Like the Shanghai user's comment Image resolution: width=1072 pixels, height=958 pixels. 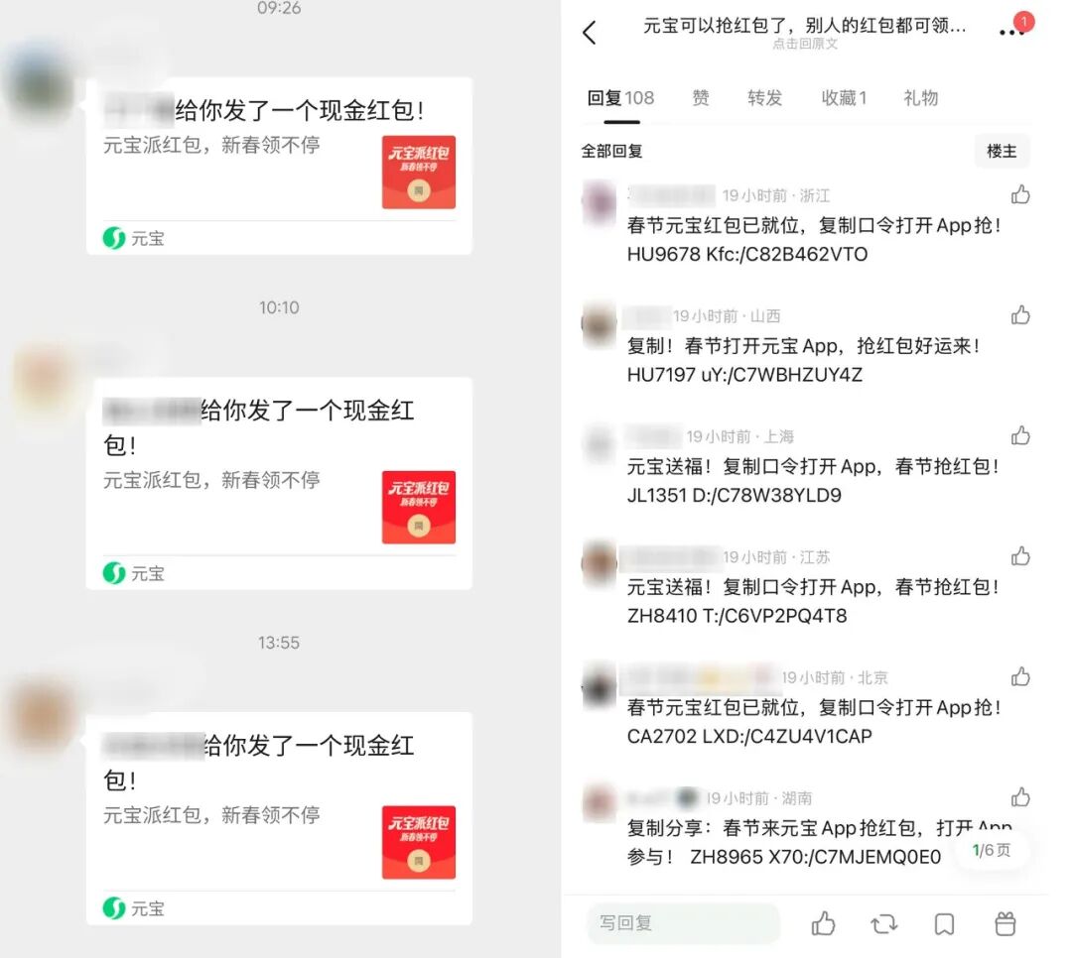pos(1020,435)
